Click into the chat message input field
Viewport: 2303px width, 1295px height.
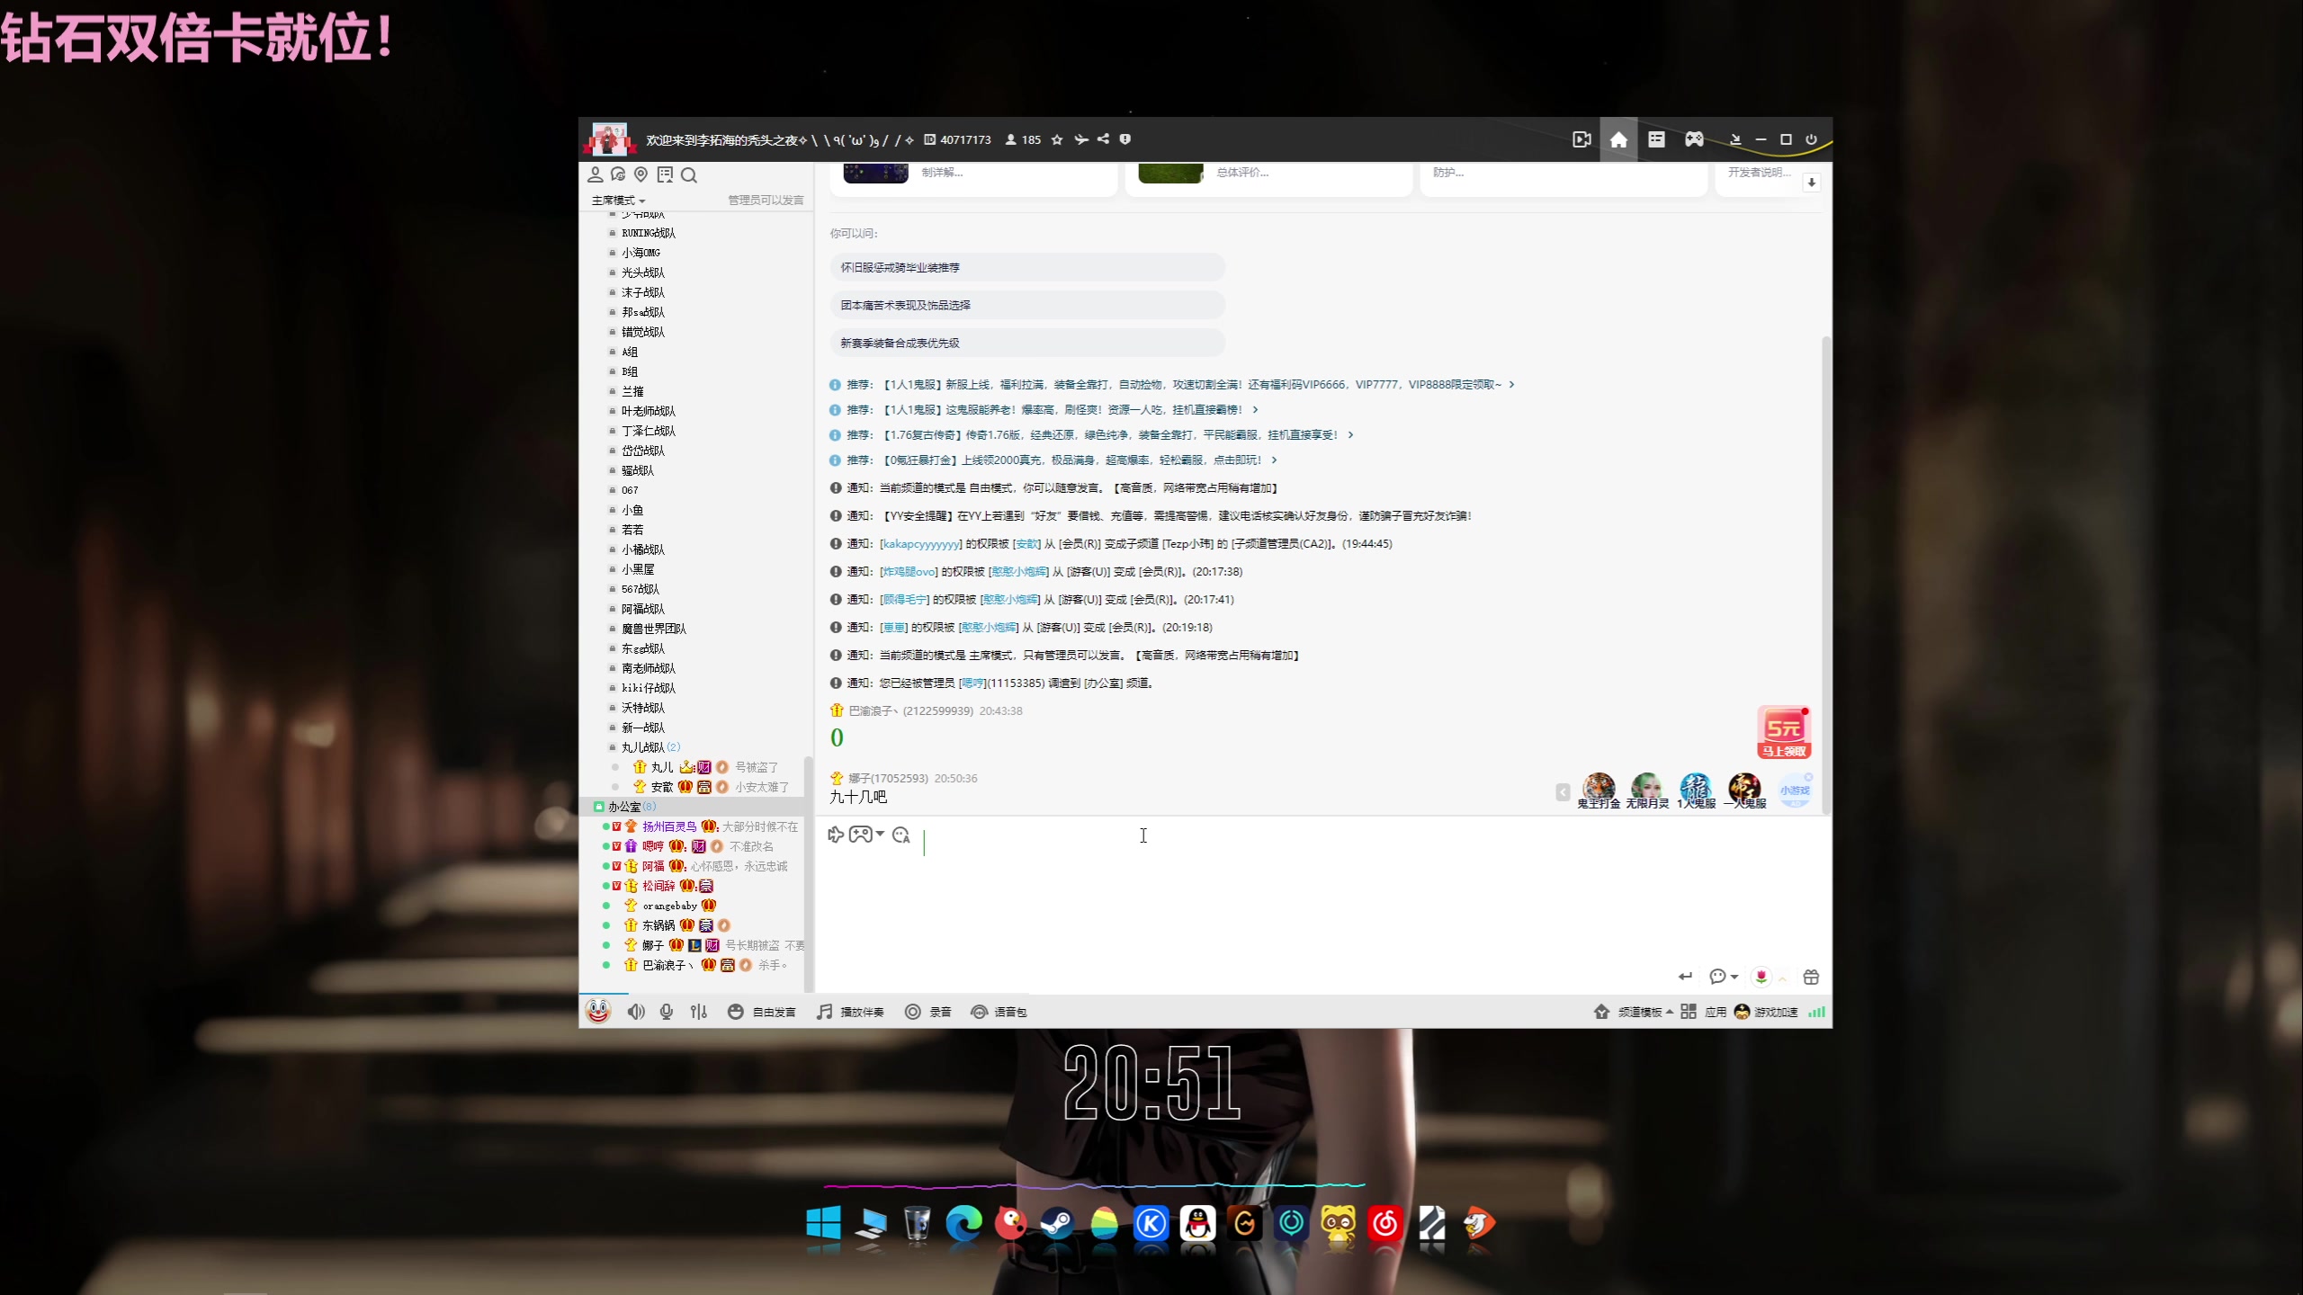1259,890
